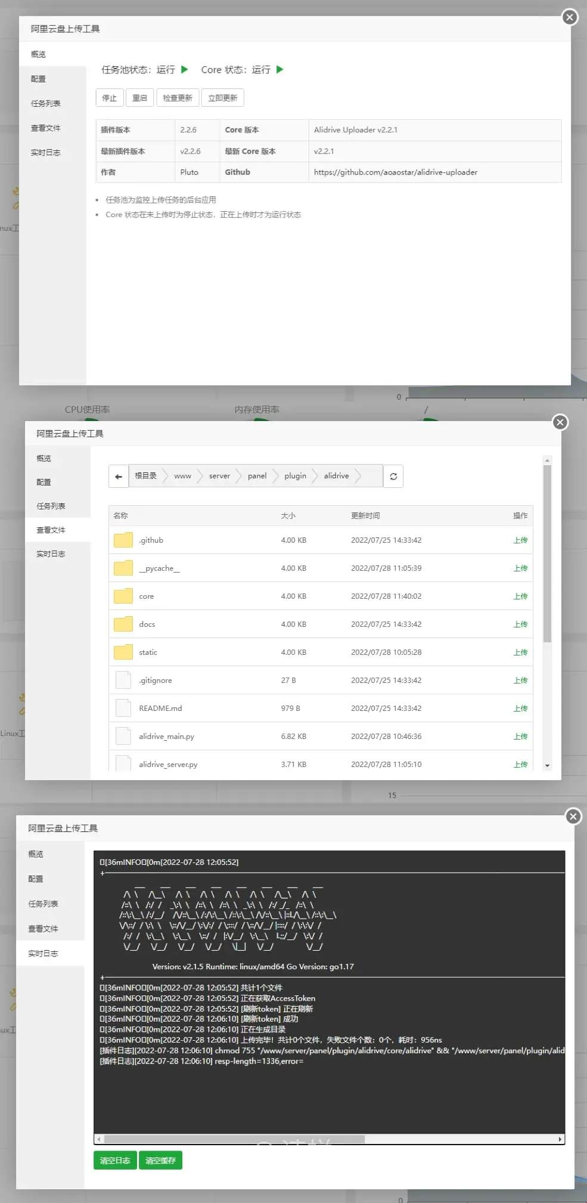Click 清空日志 green button
Viewport: 587px width, 1203px height.
point(115,1160)
